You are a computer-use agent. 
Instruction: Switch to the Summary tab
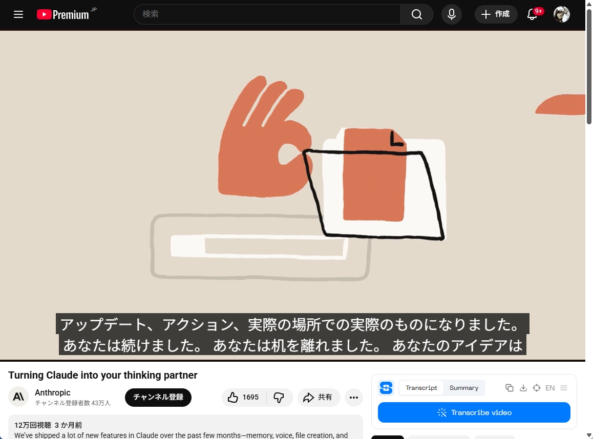(x=464, y=388)
